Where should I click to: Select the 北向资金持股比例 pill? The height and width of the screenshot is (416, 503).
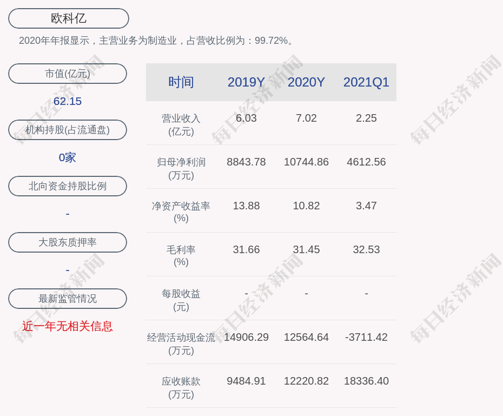[x=68, y=186]
